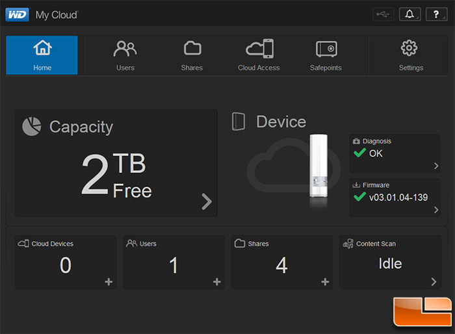
Task: Click the Diagnosis OK status text
Action: click(376, 153)
